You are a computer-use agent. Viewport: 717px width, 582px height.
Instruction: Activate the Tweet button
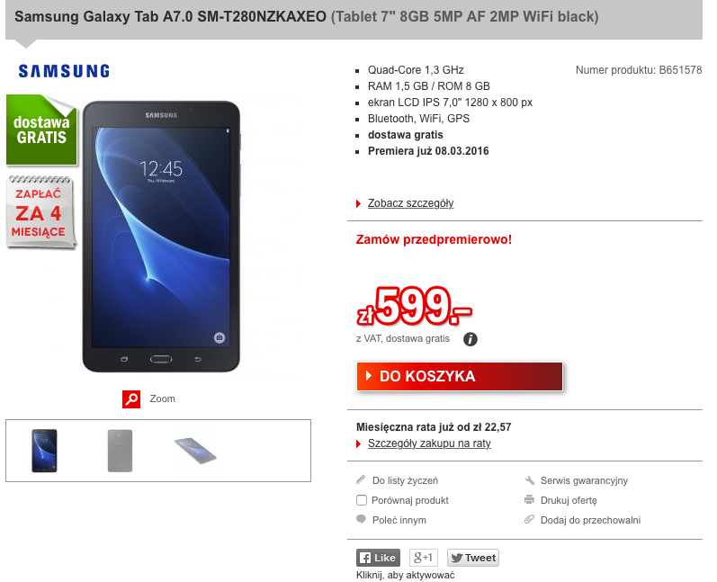pyautogui.click(x=473, y=558)
